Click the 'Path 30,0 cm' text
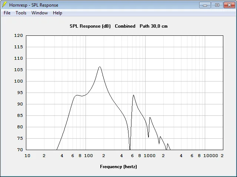Viewport: 237px width, 177px height. pyautogui.click(x=154, y=26)
